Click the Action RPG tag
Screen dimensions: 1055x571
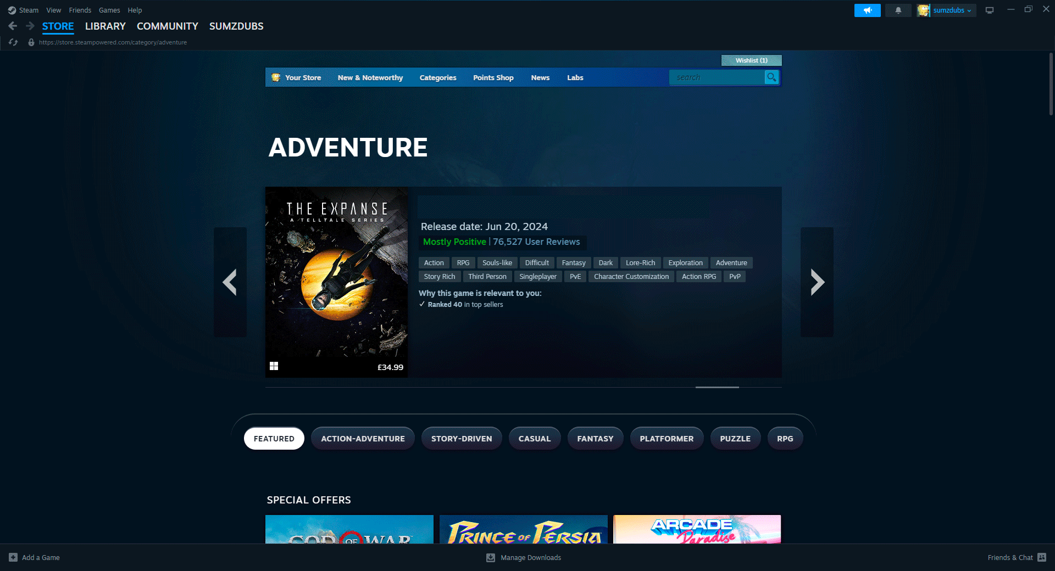pos(699,276)
